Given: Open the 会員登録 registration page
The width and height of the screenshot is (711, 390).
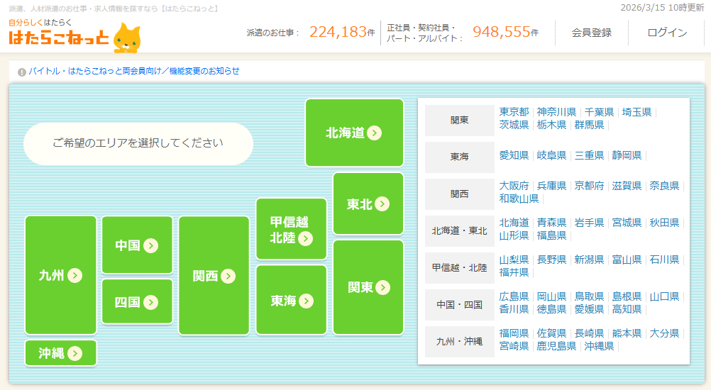Looking at the screenshot, I should click(591, 33).
